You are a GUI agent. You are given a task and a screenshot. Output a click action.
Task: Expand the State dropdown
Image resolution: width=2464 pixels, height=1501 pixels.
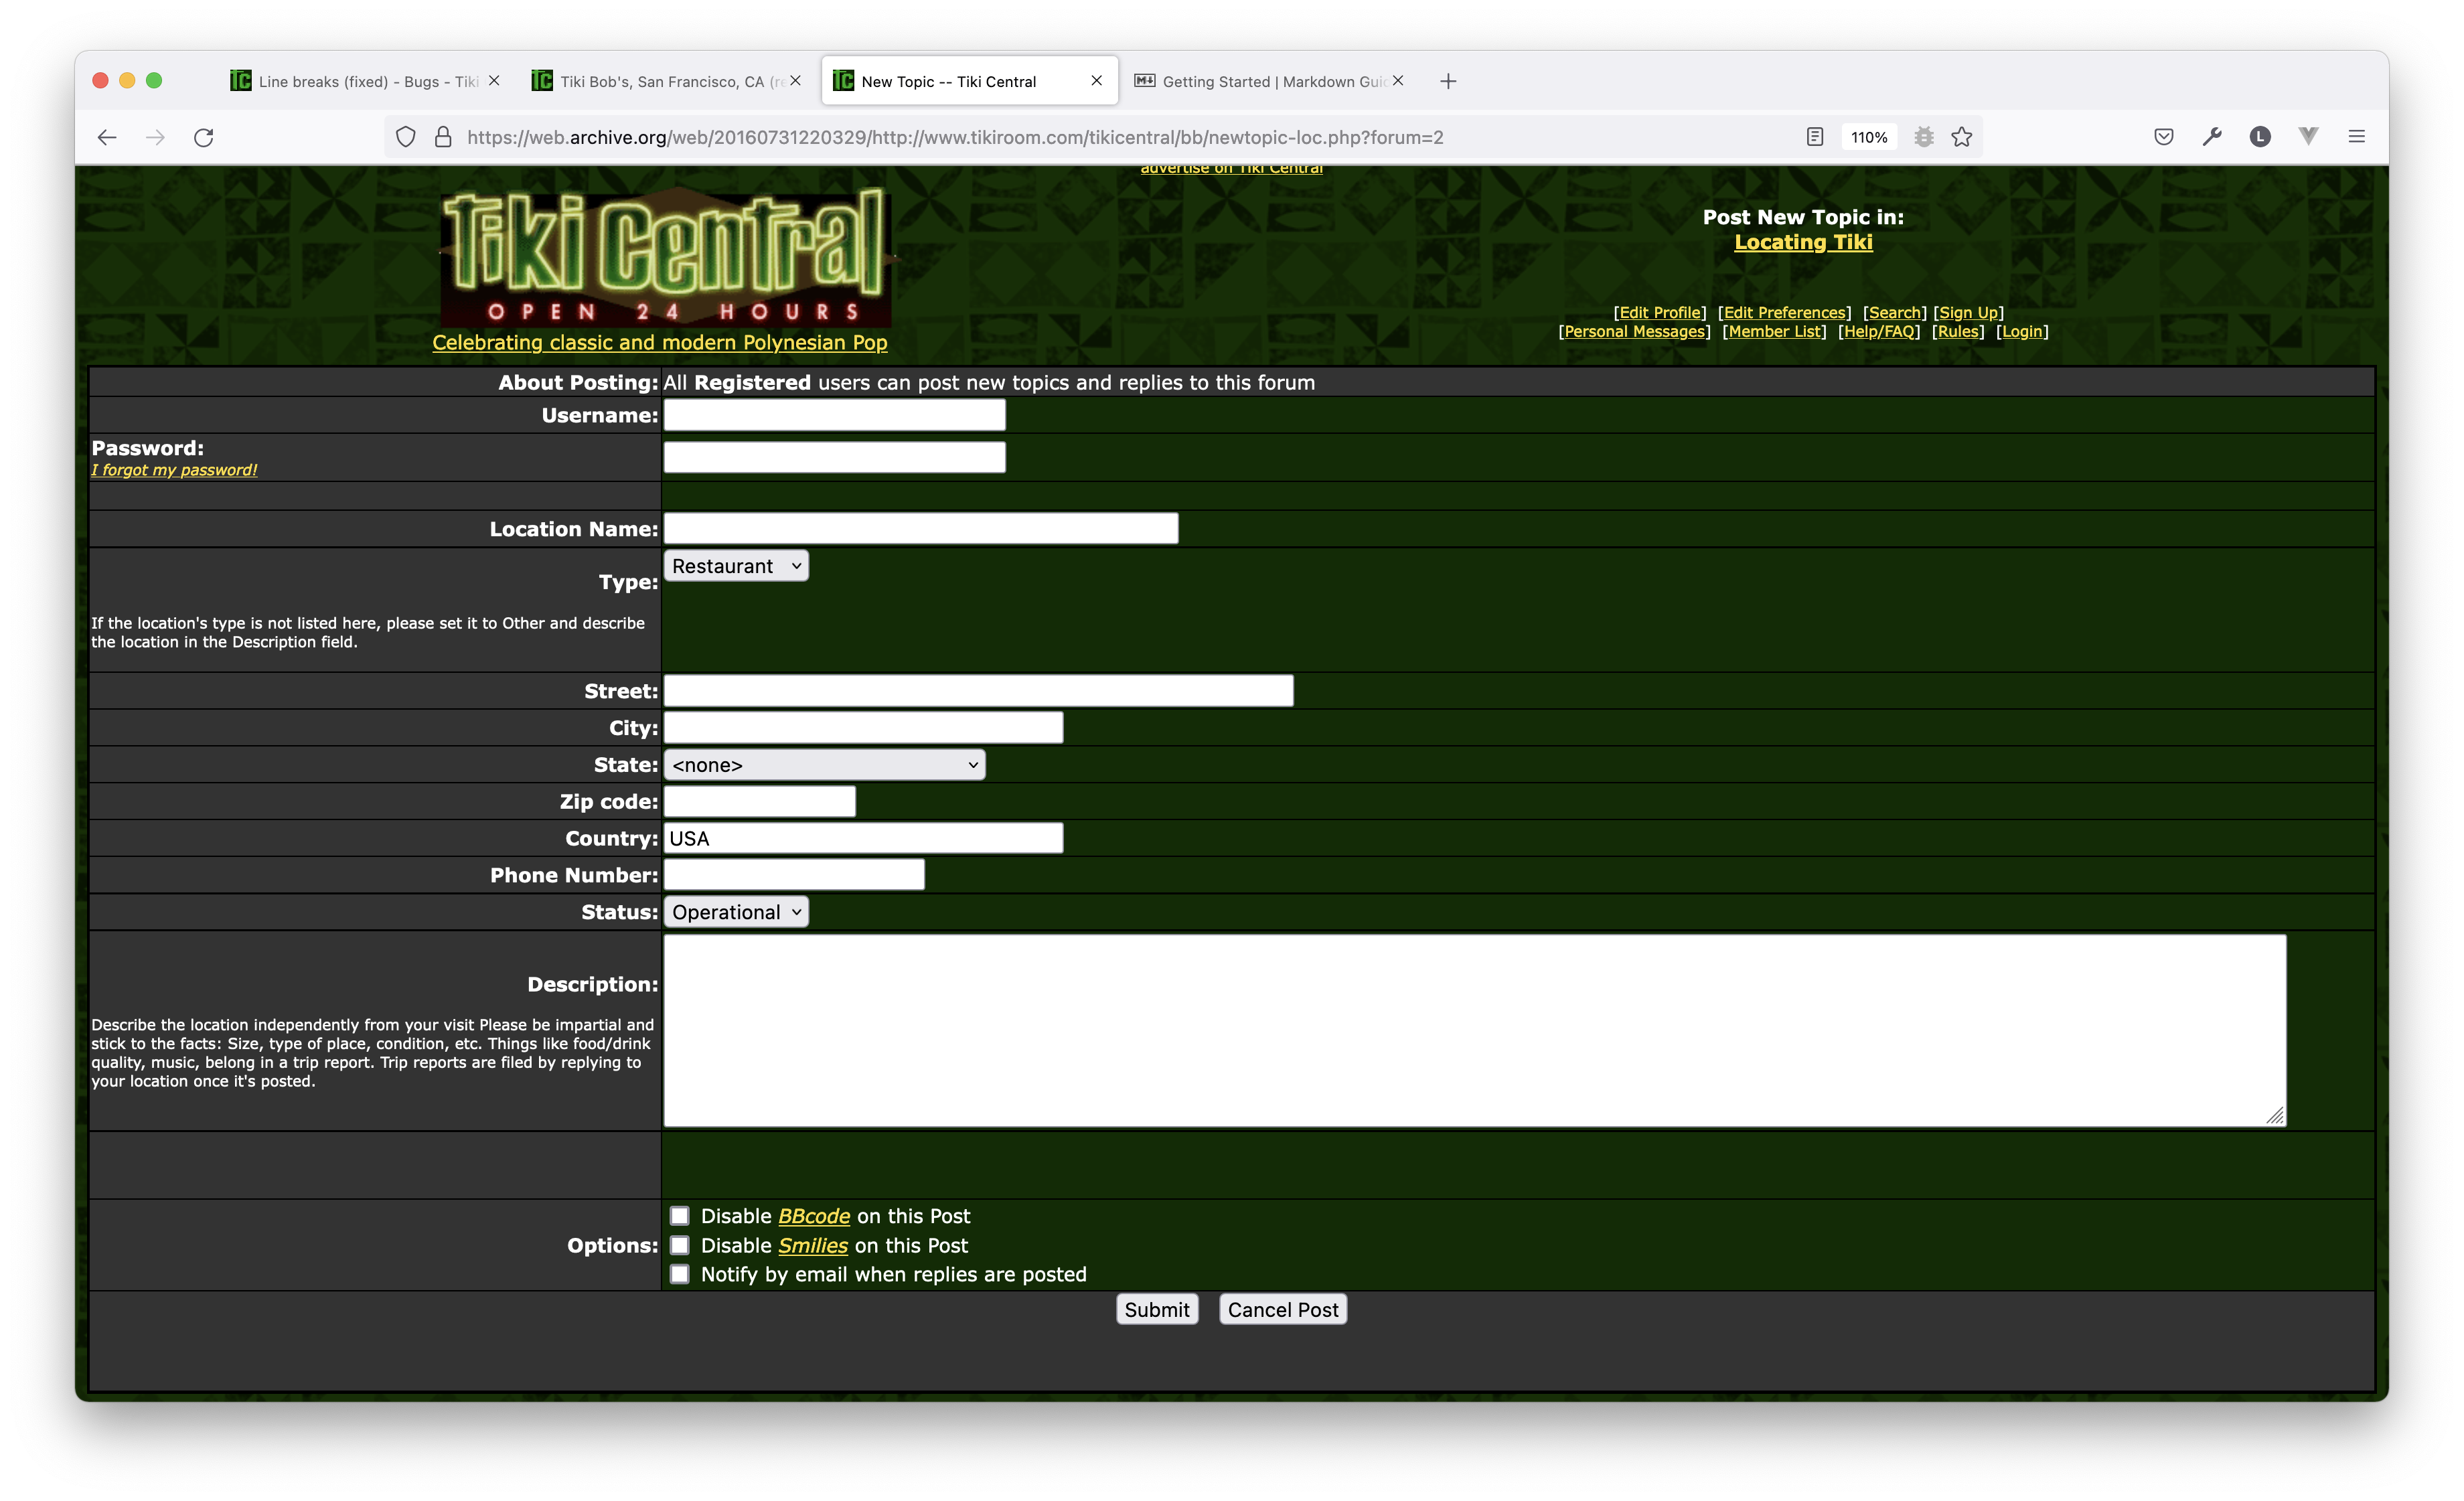[824, 765]
